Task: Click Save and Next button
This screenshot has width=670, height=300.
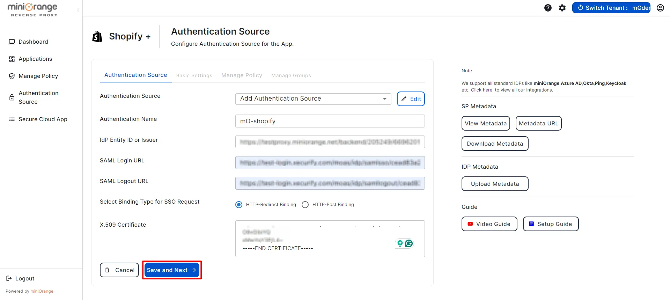Action: 172,270
